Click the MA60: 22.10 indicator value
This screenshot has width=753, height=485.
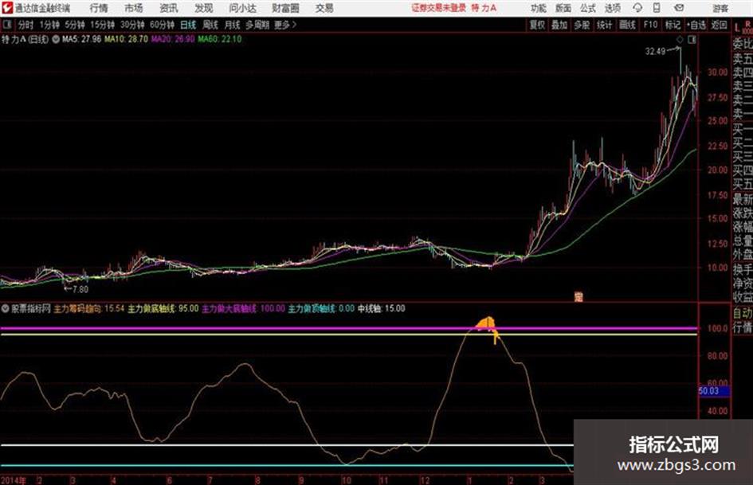(219, 39)
